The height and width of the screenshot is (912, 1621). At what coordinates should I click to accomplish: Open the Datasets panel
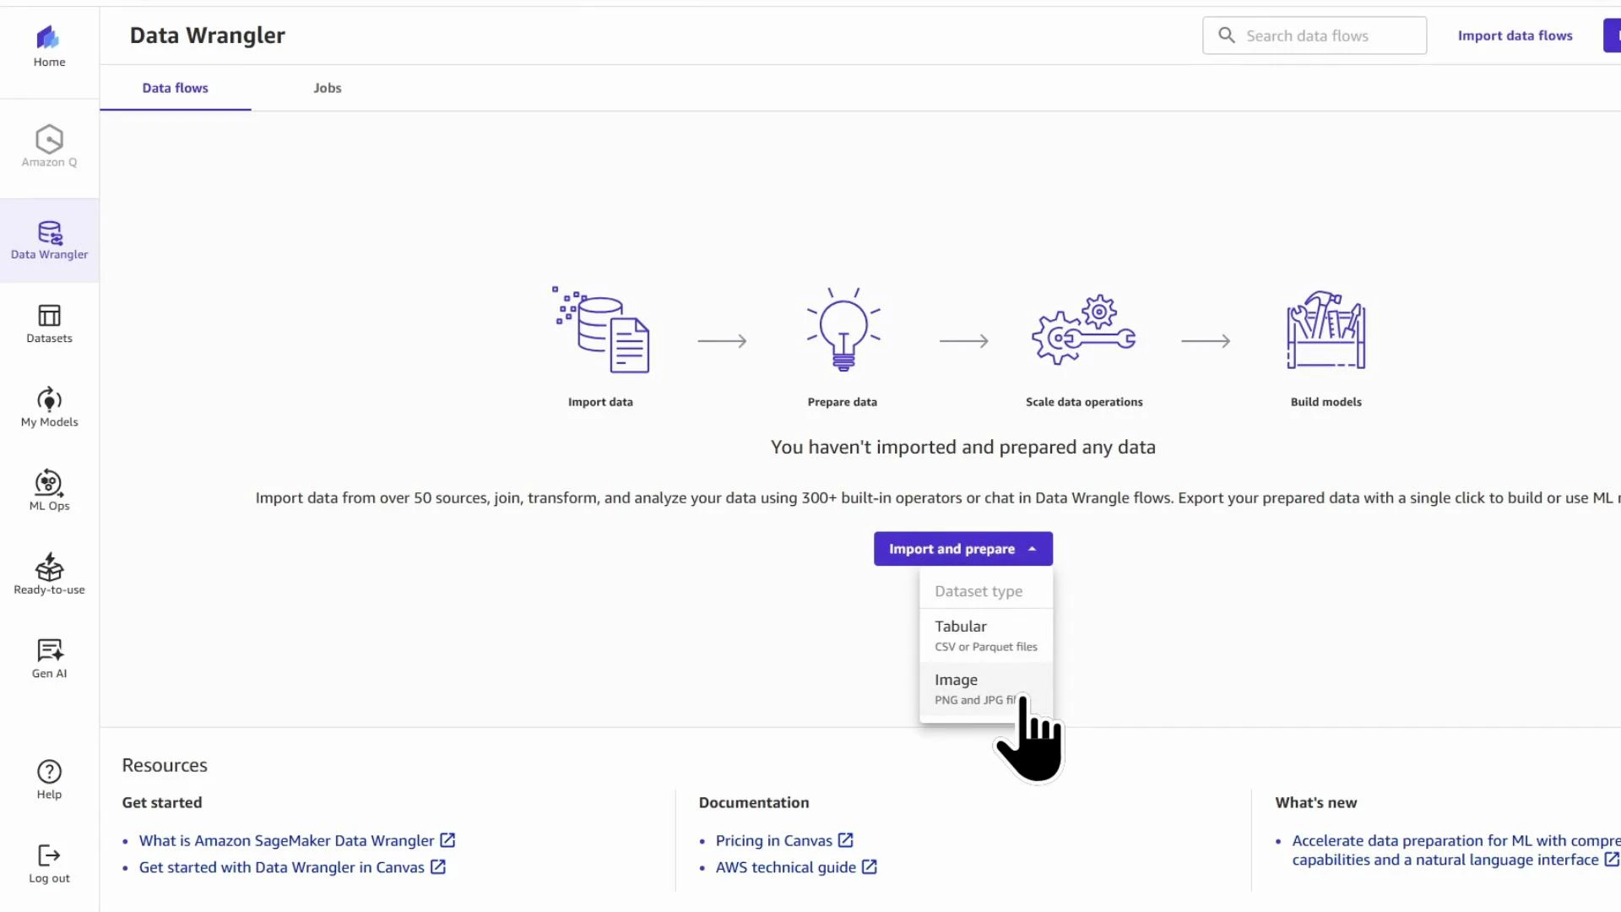48,323
